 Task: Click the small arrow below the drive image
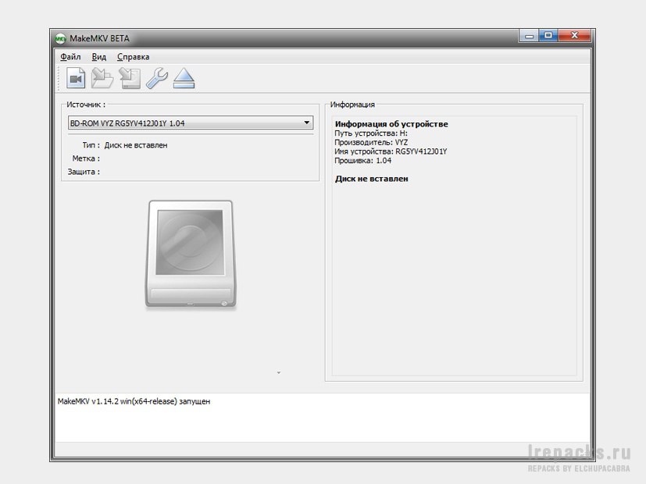coord(279,373)
